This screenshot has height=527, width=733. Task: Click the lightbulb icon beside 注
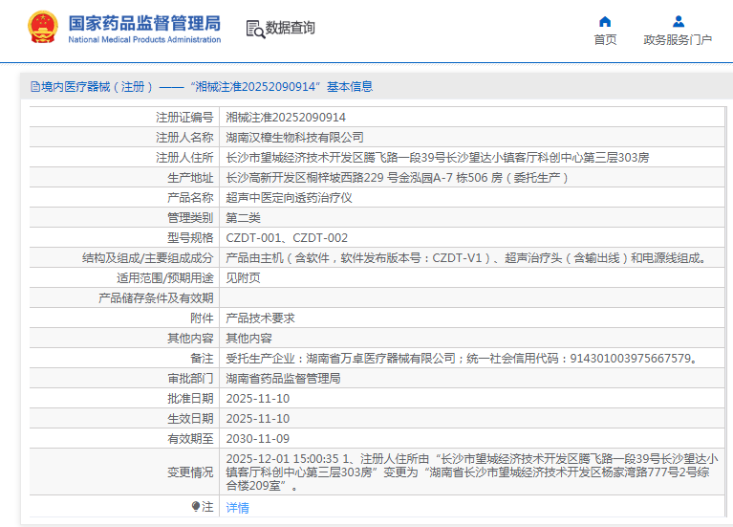coord(196,507)
